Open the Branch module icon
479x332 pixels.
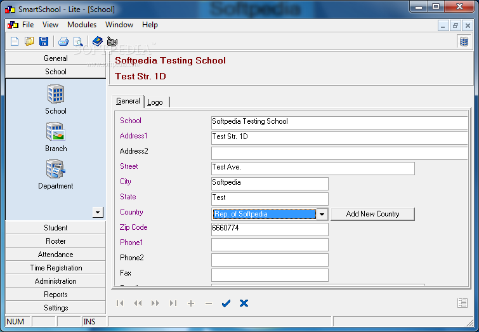pos(56,137)
